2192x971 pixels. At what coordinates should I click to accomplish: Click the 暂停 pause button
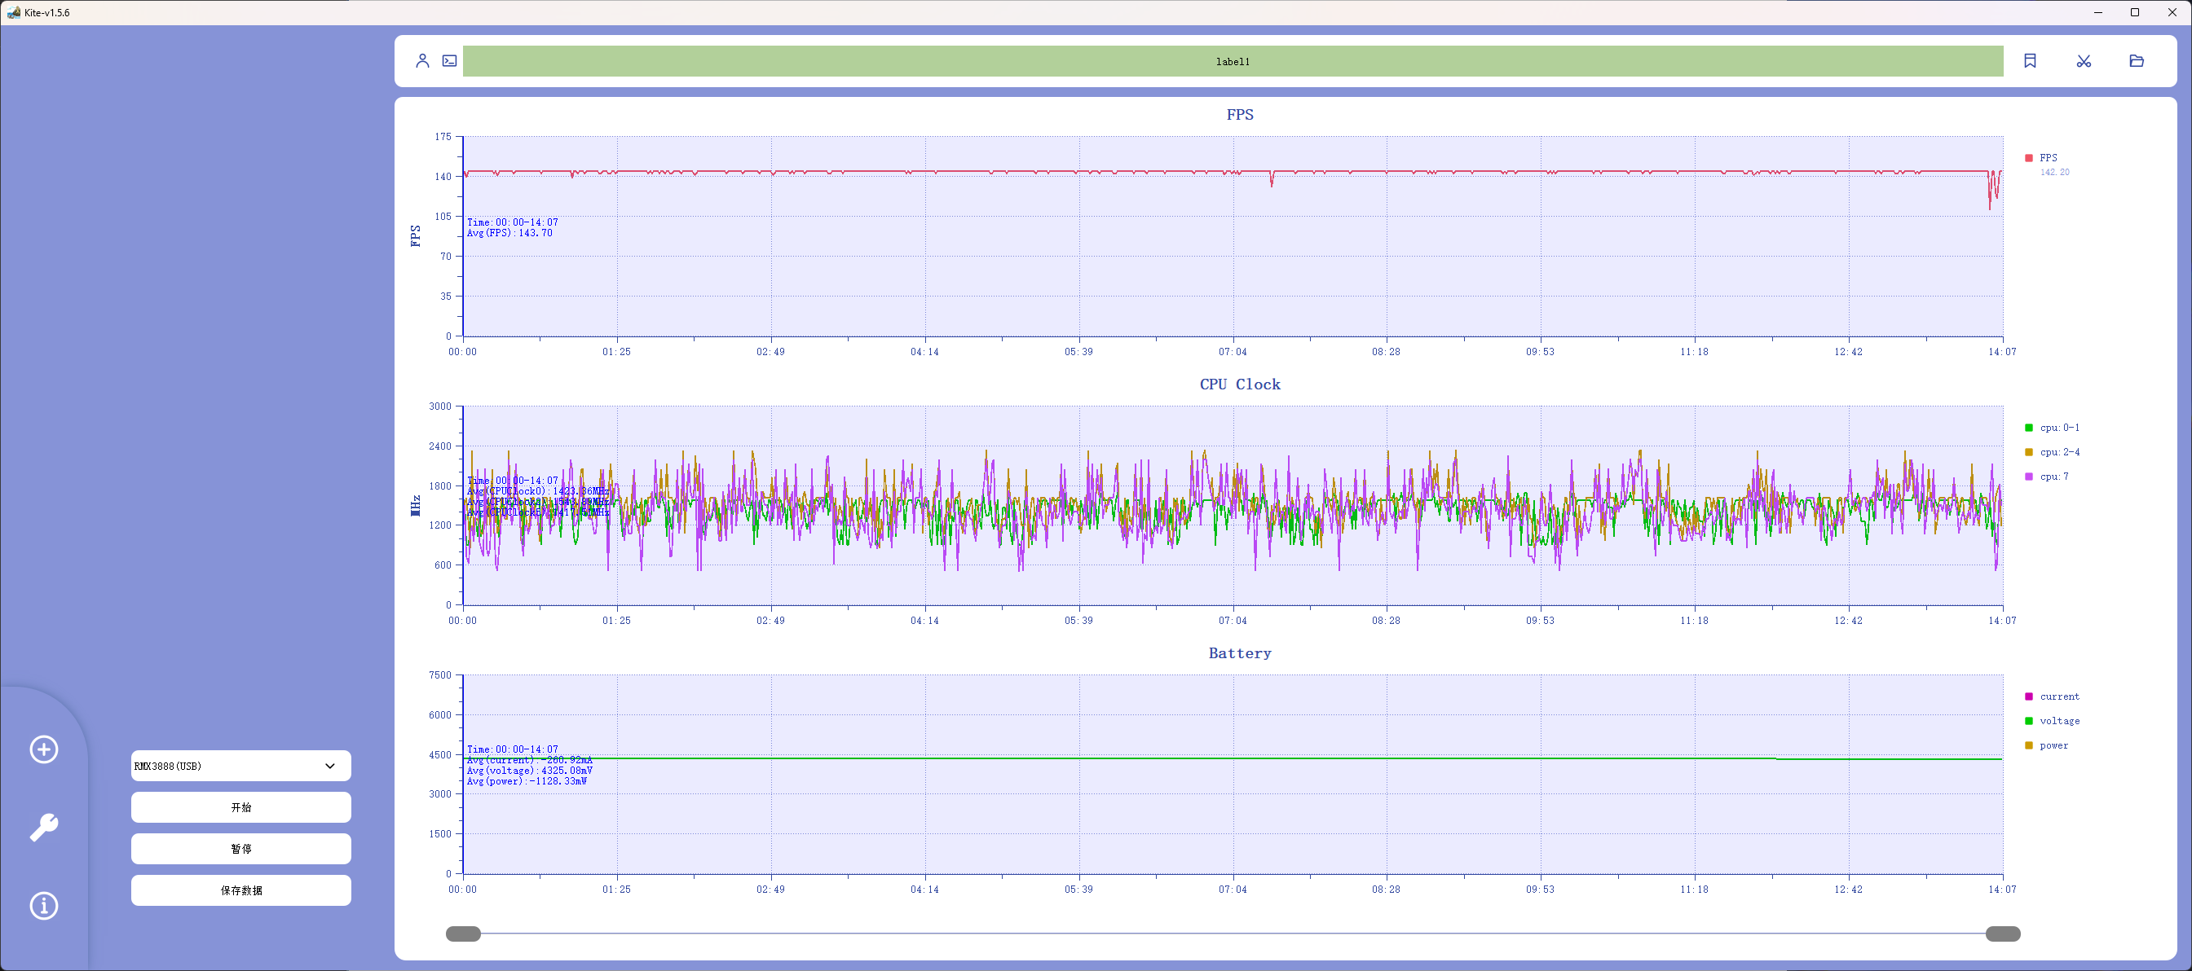[240, 849]
